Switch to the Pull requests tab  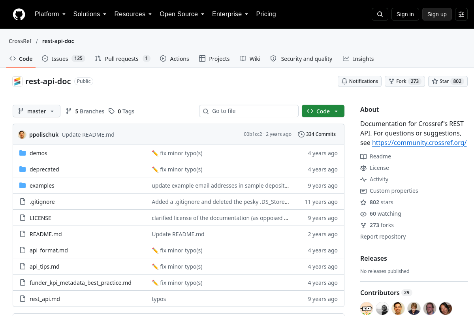[x=122, y=58]
